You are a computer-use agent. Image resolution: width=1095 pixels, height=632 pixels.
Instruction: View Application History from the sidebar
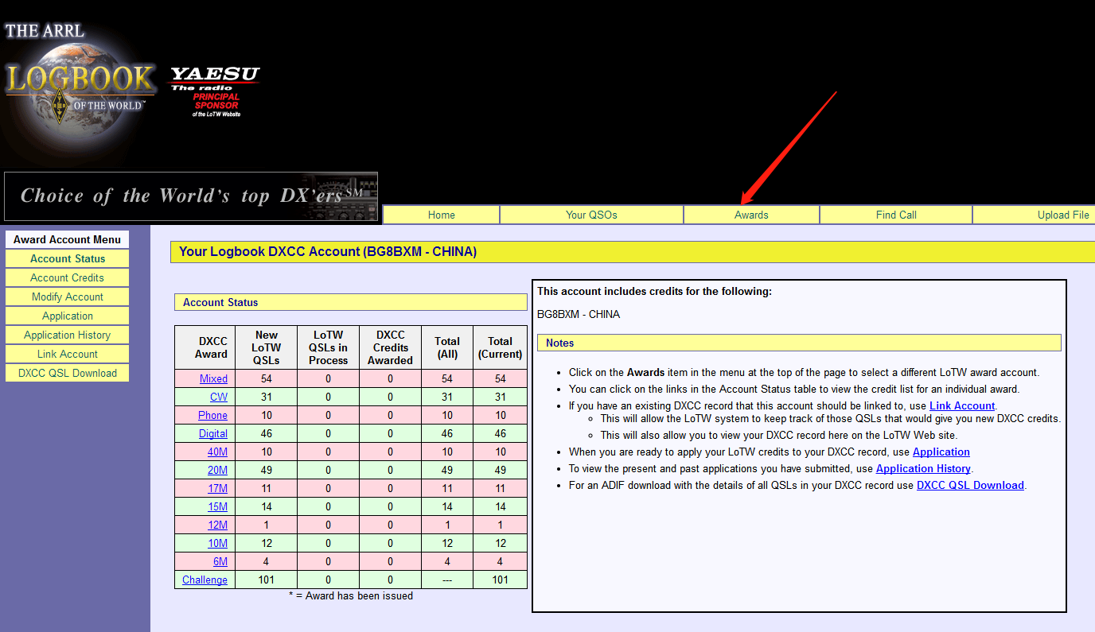[68, 335]
